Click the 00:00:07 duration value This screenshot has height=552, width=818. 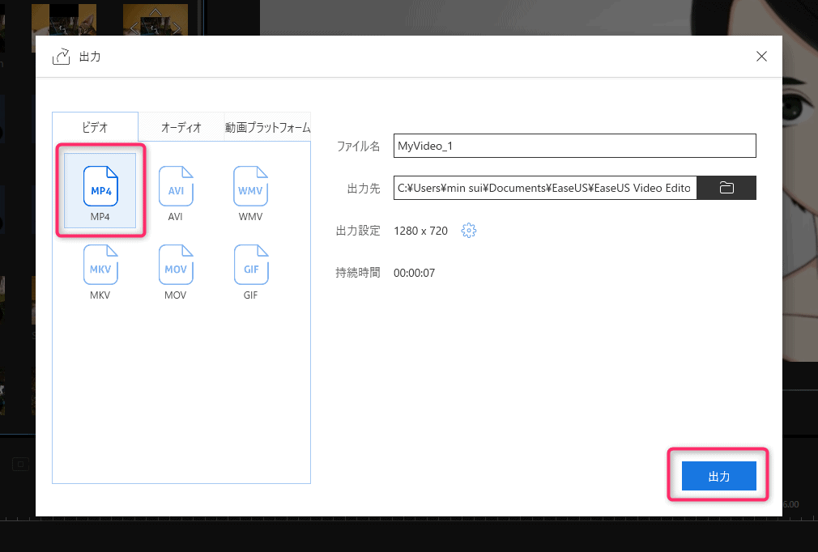coord(414,273)
